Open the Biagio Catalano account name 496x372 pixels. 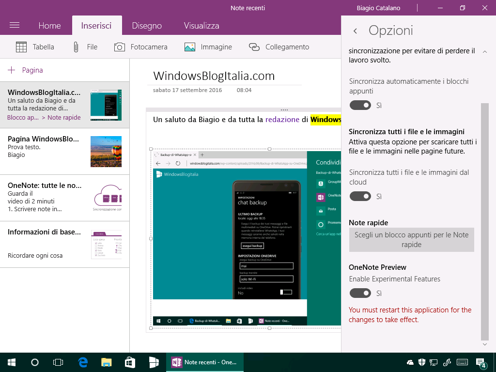coord(378,8)
